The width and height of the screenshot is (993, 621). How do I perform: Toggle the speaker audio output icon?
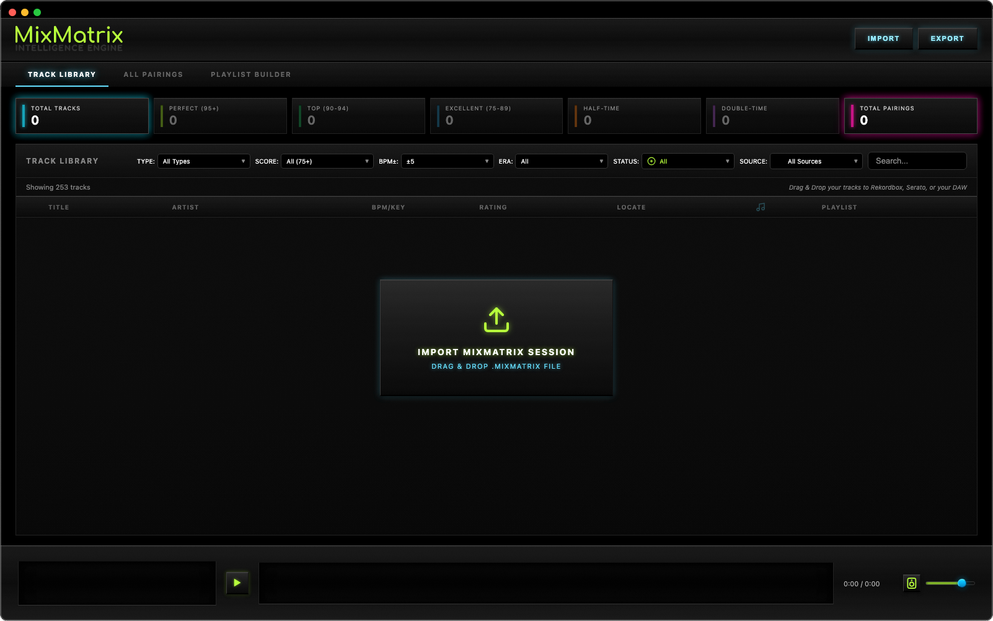[x=911, y=583]
